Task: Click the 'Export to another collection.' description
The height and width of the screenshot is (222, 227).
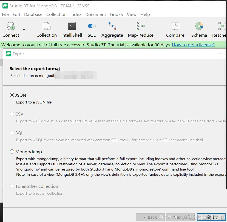Action: click(40, 193)
